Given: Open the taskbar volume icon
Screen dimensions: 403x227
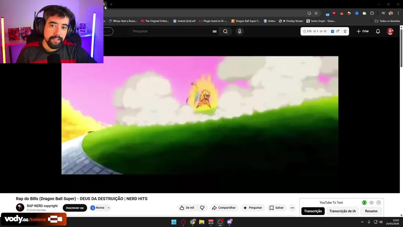Looking at the screenshot, I should (381, 222).
